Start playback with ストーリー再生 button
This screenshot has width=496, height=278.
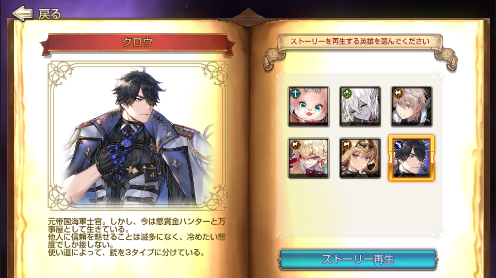click(358, 259)
